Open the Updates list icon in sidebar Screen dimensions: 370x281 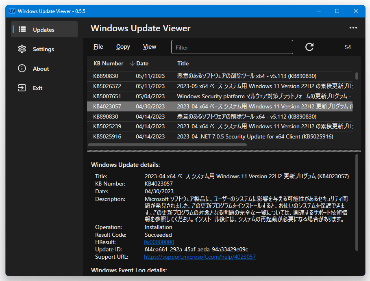22,30
